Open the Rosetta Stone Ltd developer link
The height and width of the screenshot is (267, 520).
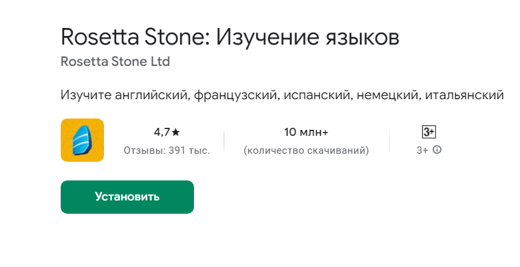115,62
